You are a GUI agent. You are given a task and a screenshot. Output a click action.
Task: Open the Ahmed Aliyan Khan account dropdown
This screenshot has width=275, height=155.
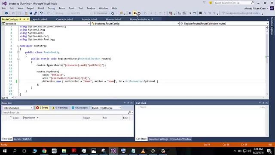point(256,8)
